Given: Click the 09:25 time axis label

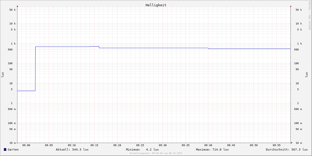Looking at the screenshot, I should pyautogui.click(x=140, y=145).
